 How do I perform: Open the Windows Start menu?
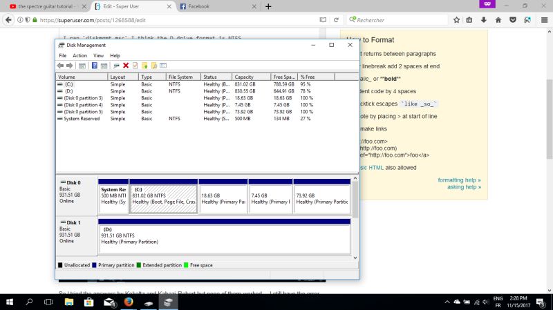pos(10,302)
